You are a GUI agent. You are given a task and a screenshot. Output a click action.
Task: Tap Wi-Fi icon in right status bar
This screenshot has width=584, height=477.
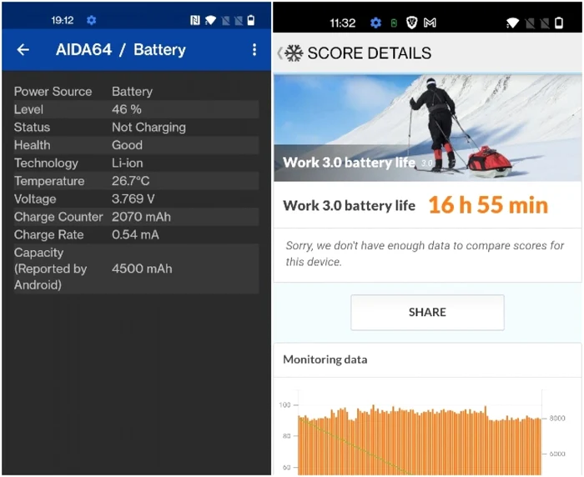click(x=512, y=23)
